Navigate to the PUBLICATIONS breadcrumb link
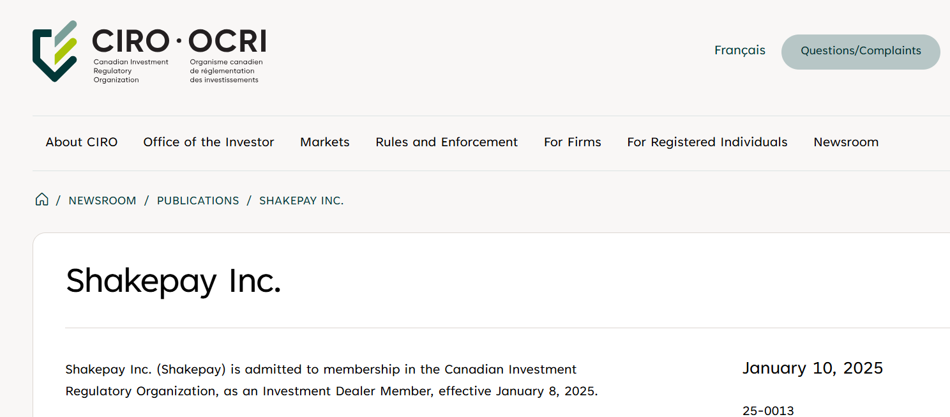 coord(198,201)
